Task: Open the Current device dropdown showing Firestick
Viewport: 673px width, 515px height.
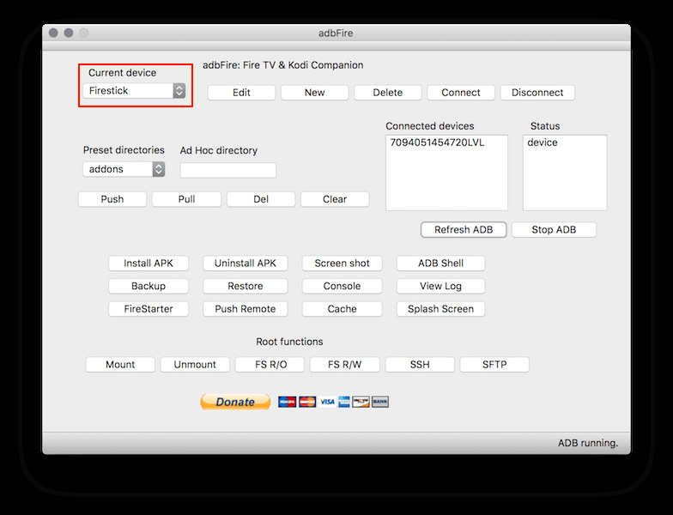Action: pyautogui.click(x=134, y=91)
